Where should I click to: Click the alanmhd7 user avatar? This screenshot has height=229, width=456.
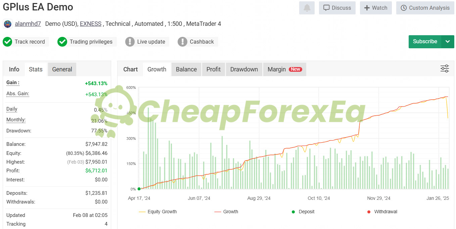point(7,24)
